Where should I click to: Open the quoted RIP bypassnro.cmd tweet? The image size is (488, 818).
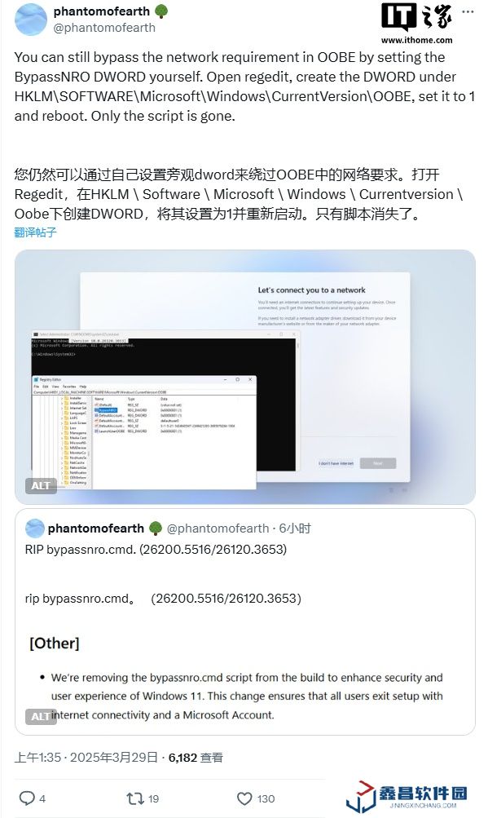coord(245,621)
